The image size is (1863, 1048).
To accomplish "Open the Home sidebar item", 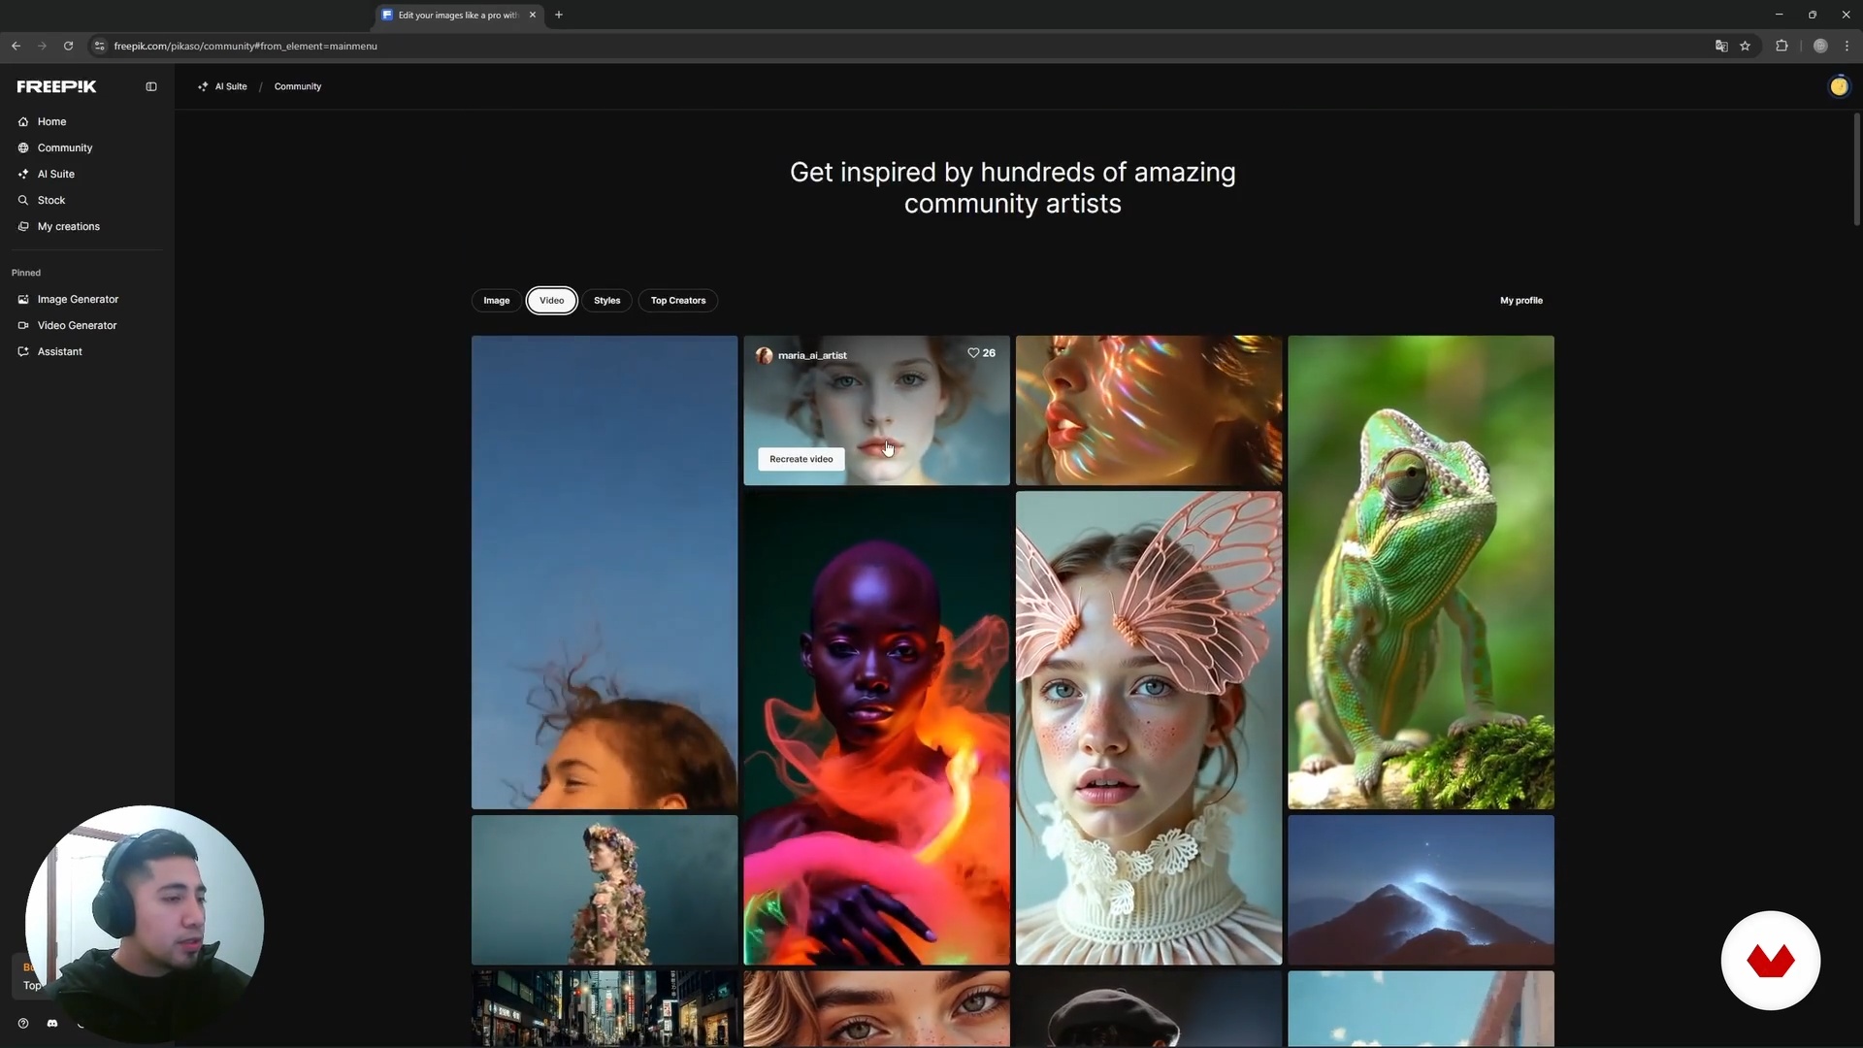I will point(51,121).
